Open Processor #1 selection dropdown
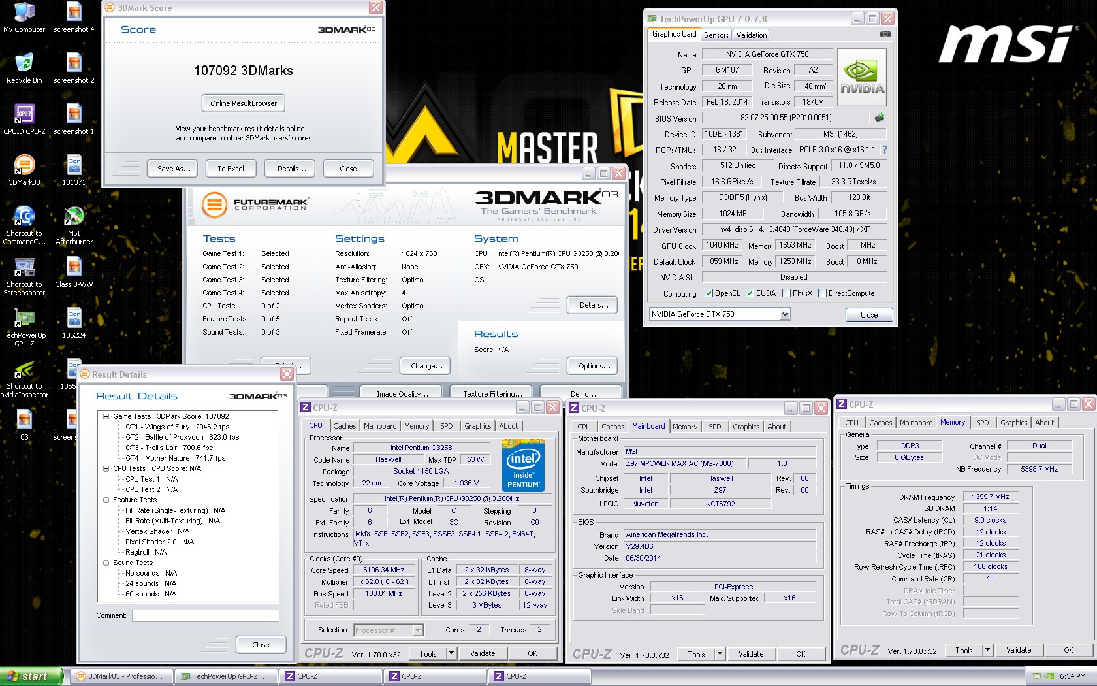 (418, 630)
